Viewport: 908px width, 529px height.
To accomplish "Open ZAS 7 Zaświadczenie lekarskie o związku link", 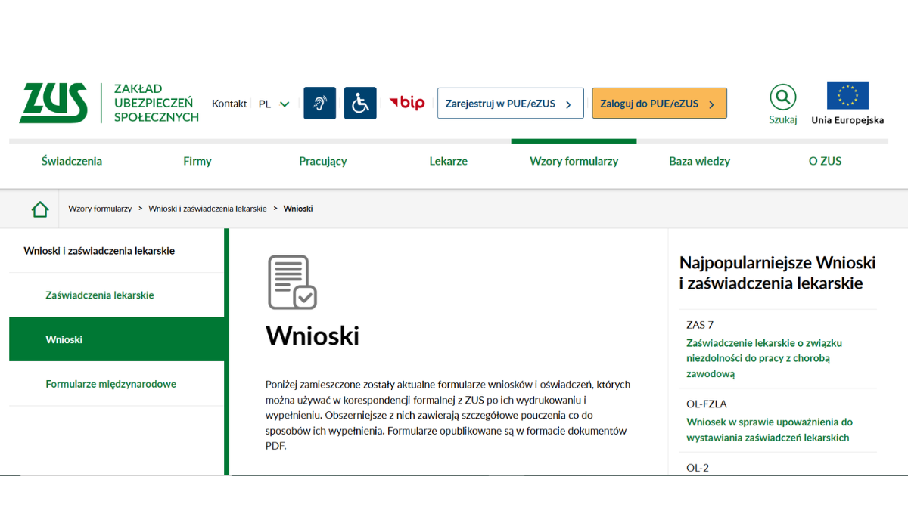I will coord(764,358).
